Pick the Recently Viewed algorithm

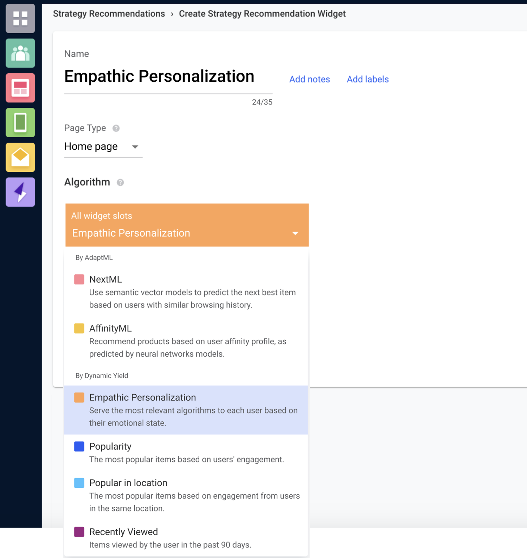click(186, 538)
